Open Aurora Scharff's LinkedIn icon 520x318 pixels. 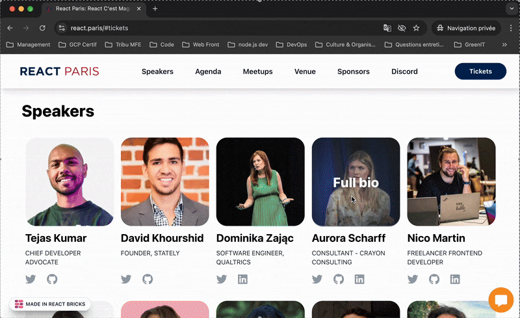tap(359, 279)
